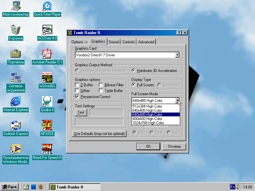
Task: Switch to the Sound tab
Action: click(x=113, y=42)
